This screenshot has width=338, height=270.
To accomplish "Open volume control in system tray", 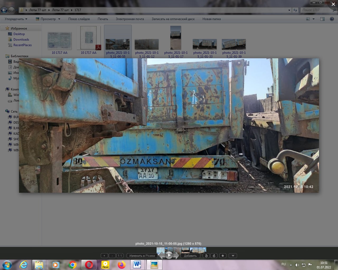I will pos(297,265).
